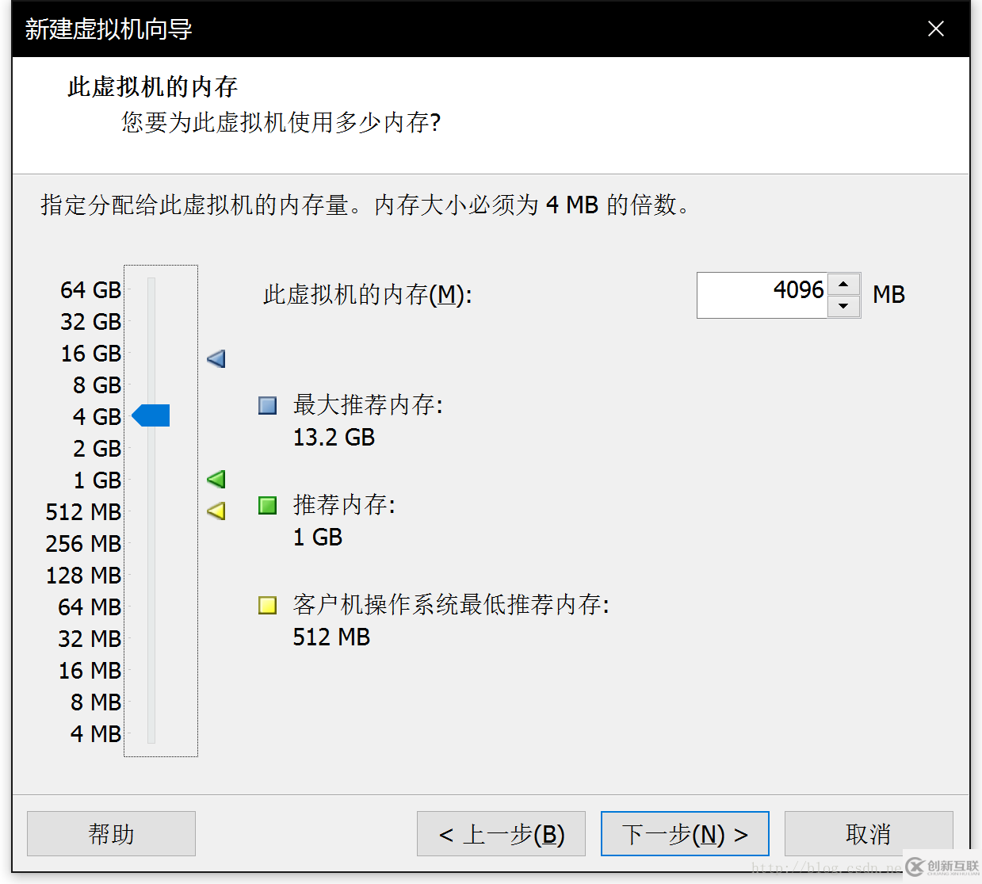Click the yellow square legend icon beside 客户机操作系统最低推荐内存
This screenshot has height=884, width=982.
click(267, 605)
